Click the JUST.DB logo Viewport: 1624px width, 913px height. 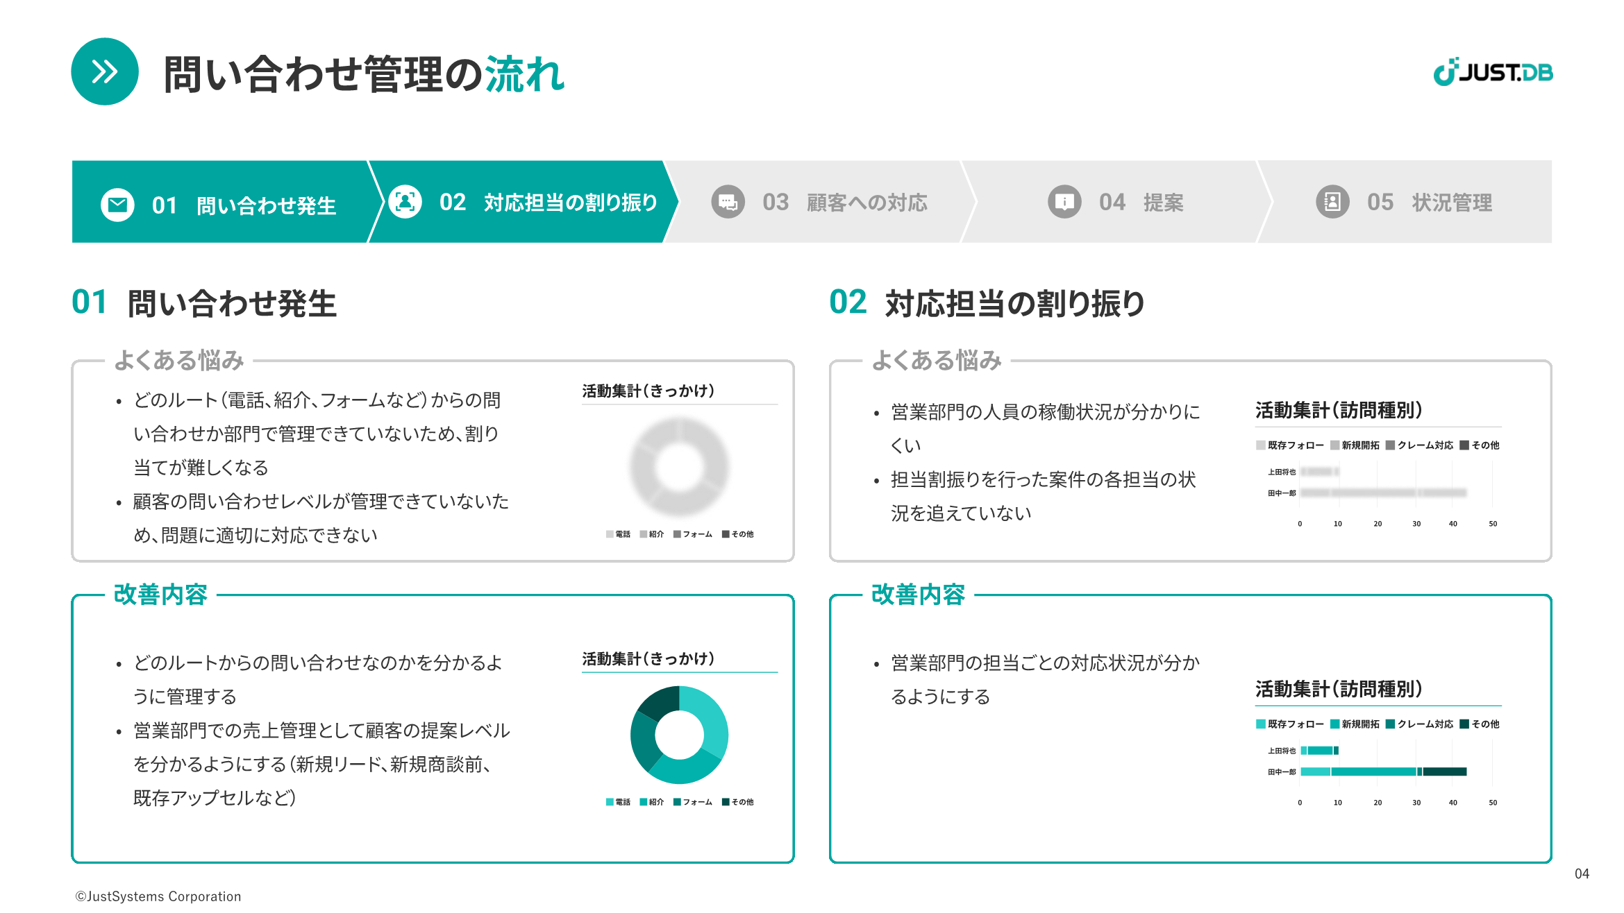[1493, 72]
